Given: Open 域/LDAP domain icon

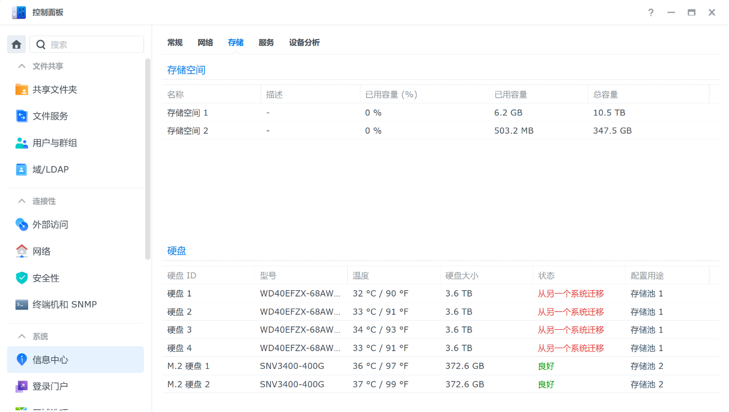Looking at the screenshot, I should tap(22, 170).
